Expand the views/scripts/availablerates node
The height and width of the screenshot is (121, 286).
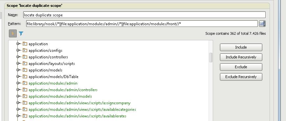18,116
